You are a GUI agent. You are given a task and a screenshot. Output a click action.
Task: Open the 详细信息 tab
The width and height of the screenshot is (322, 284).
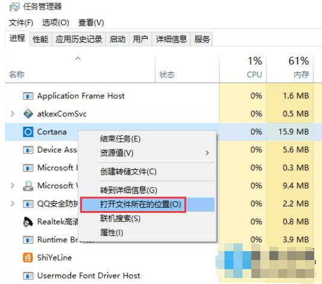click(x=171, y=39)
